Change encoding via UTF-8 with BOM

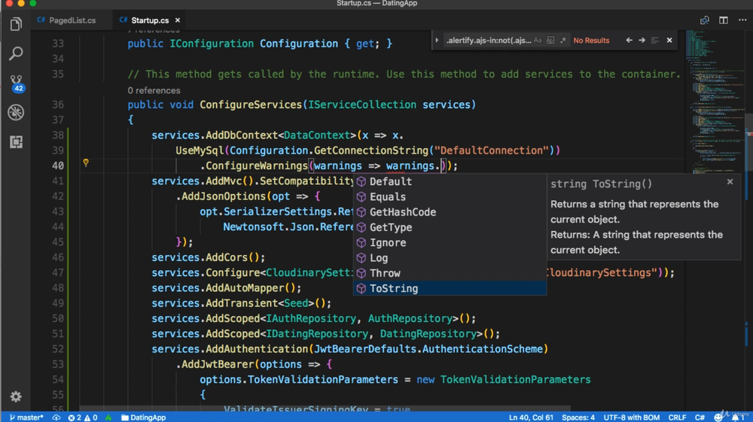(631, 417)
